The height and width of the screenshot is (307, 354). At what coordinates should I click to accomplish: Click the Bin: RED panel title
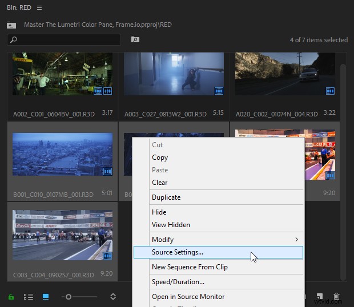pyautogui.click(x=19, y=7)
